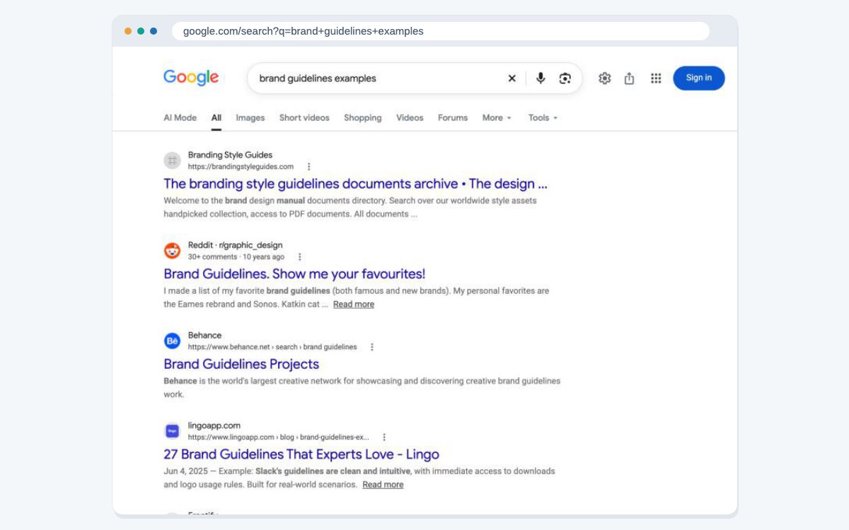The image size is (849, 530).
Task: Click 'Behance' site name text
Action: tap(204, 335)
